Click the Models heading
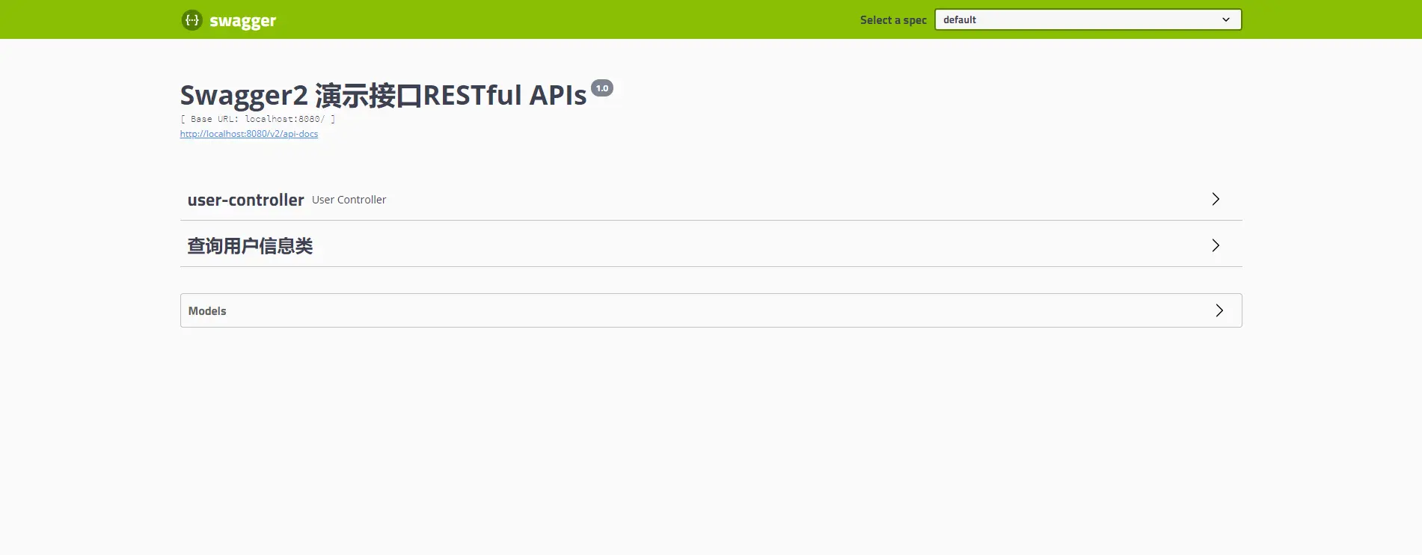This screenshot has height=555, width=1422. click(207, 311)
